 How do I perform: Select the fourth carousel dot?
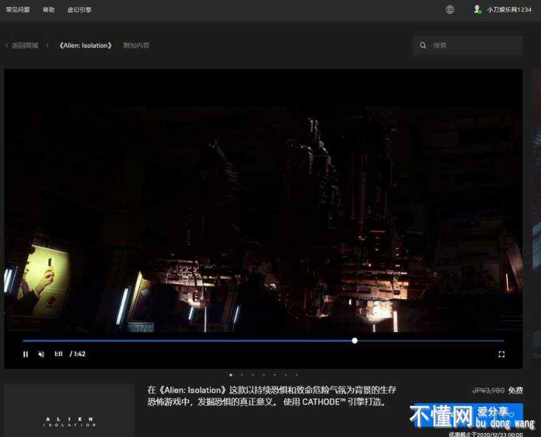coord(264,375)
